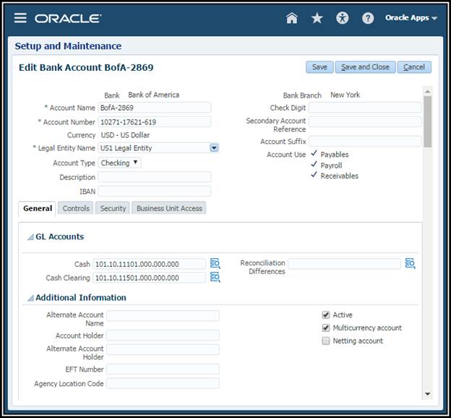This screenshot has height=418, width=451.
Task: Expand the Legal Entity Name dropdown
Action: [x=214, y=148]
